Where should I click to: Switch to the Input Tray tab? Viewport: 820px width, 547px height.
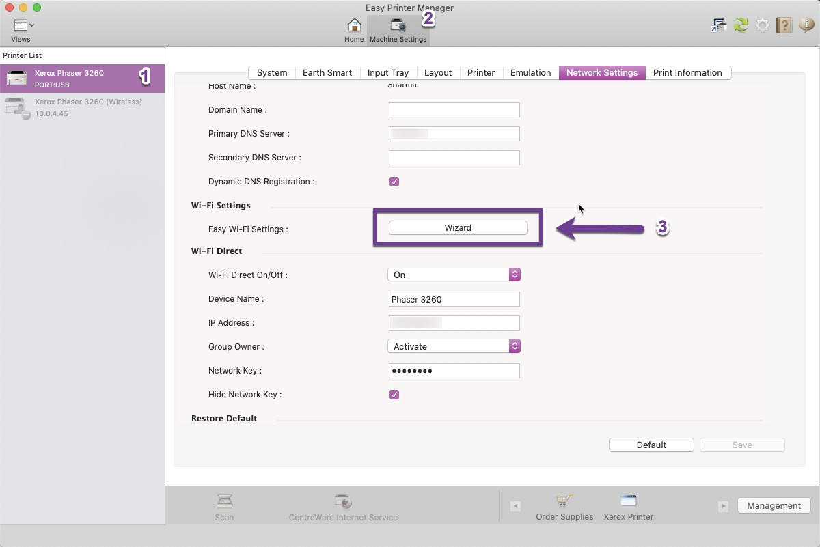pos(388,72)
